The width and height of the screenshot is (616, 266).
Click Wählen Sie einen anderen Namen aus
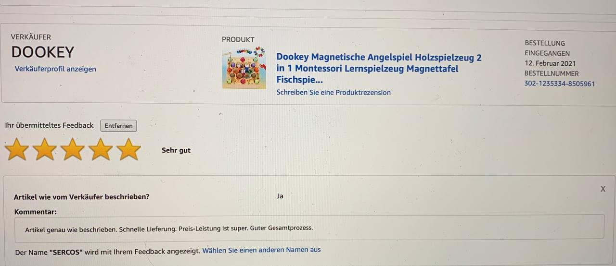261,250
